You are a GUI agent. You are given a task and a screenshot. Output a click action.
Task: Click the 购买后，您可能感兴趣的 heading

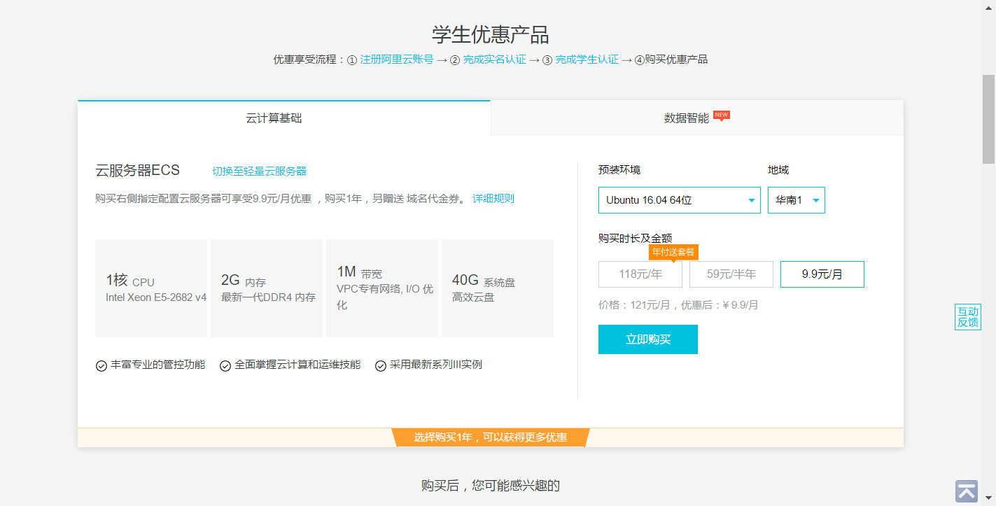(x=491, y=486)
